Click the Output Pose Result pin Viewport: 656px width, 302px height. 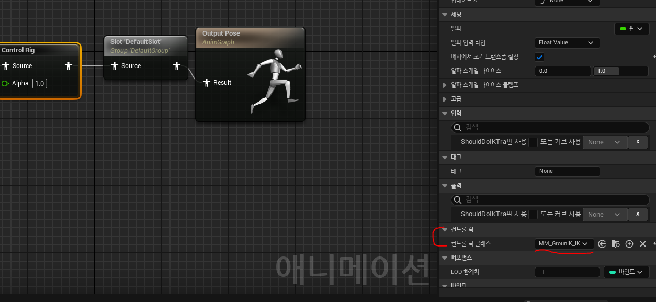(x=207, y=83)
